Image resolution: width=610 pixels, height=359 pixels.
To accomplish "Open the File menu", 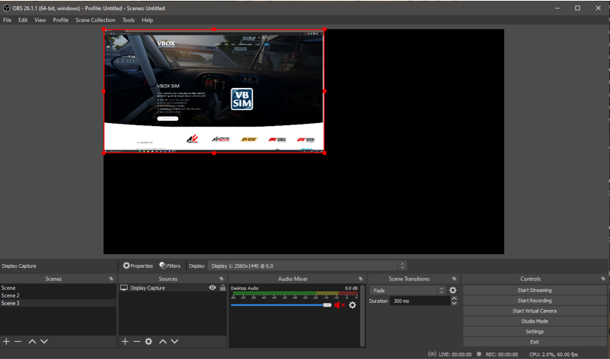I will tap(7, 19).
